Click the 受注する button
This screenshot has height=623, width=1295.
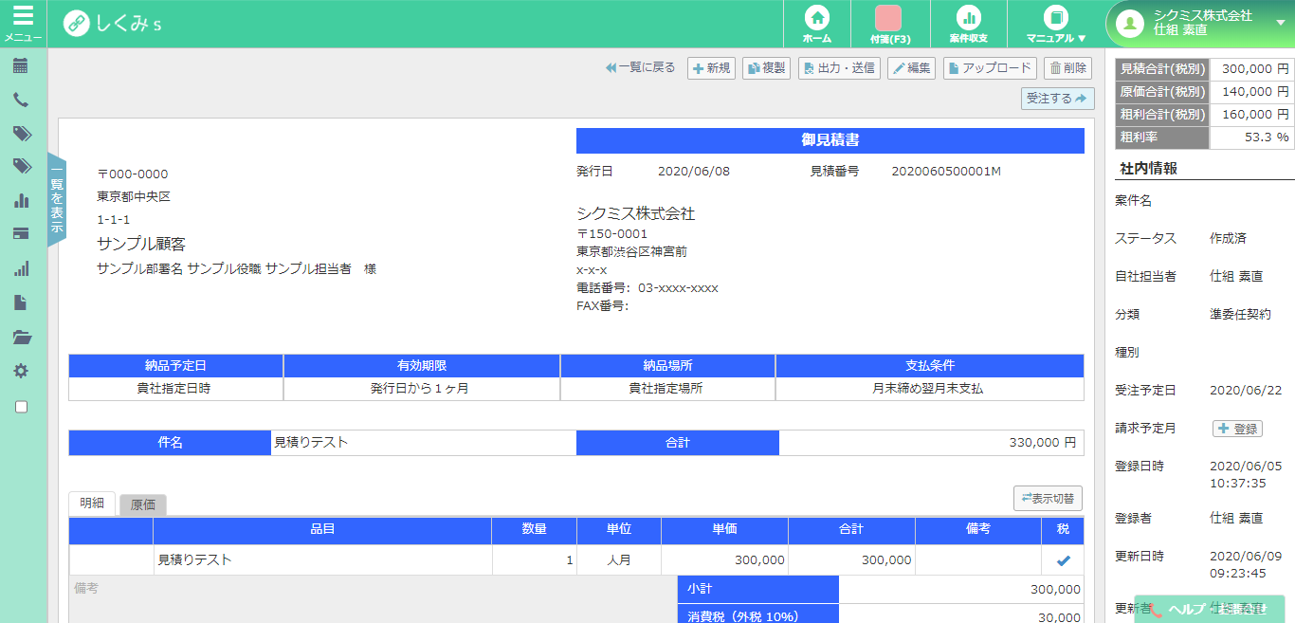tap(1057, 99)
